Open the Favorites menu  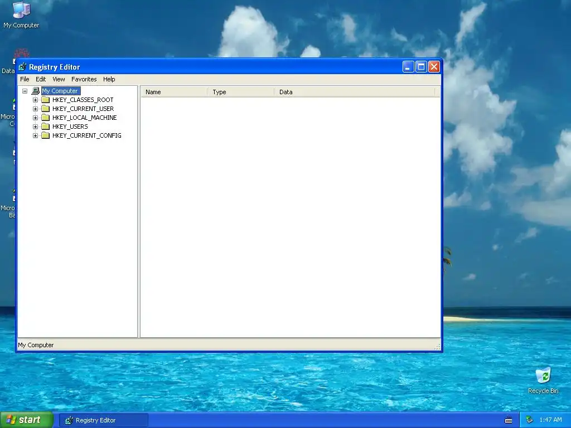pos(84,79)
